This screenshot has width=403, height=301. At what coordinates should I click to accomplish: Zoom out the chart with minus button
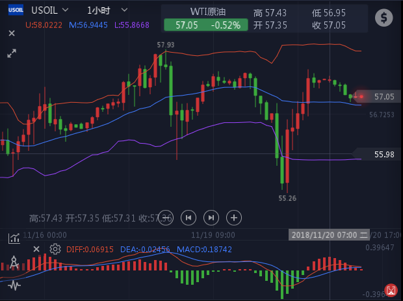click(x=164, y=217)
